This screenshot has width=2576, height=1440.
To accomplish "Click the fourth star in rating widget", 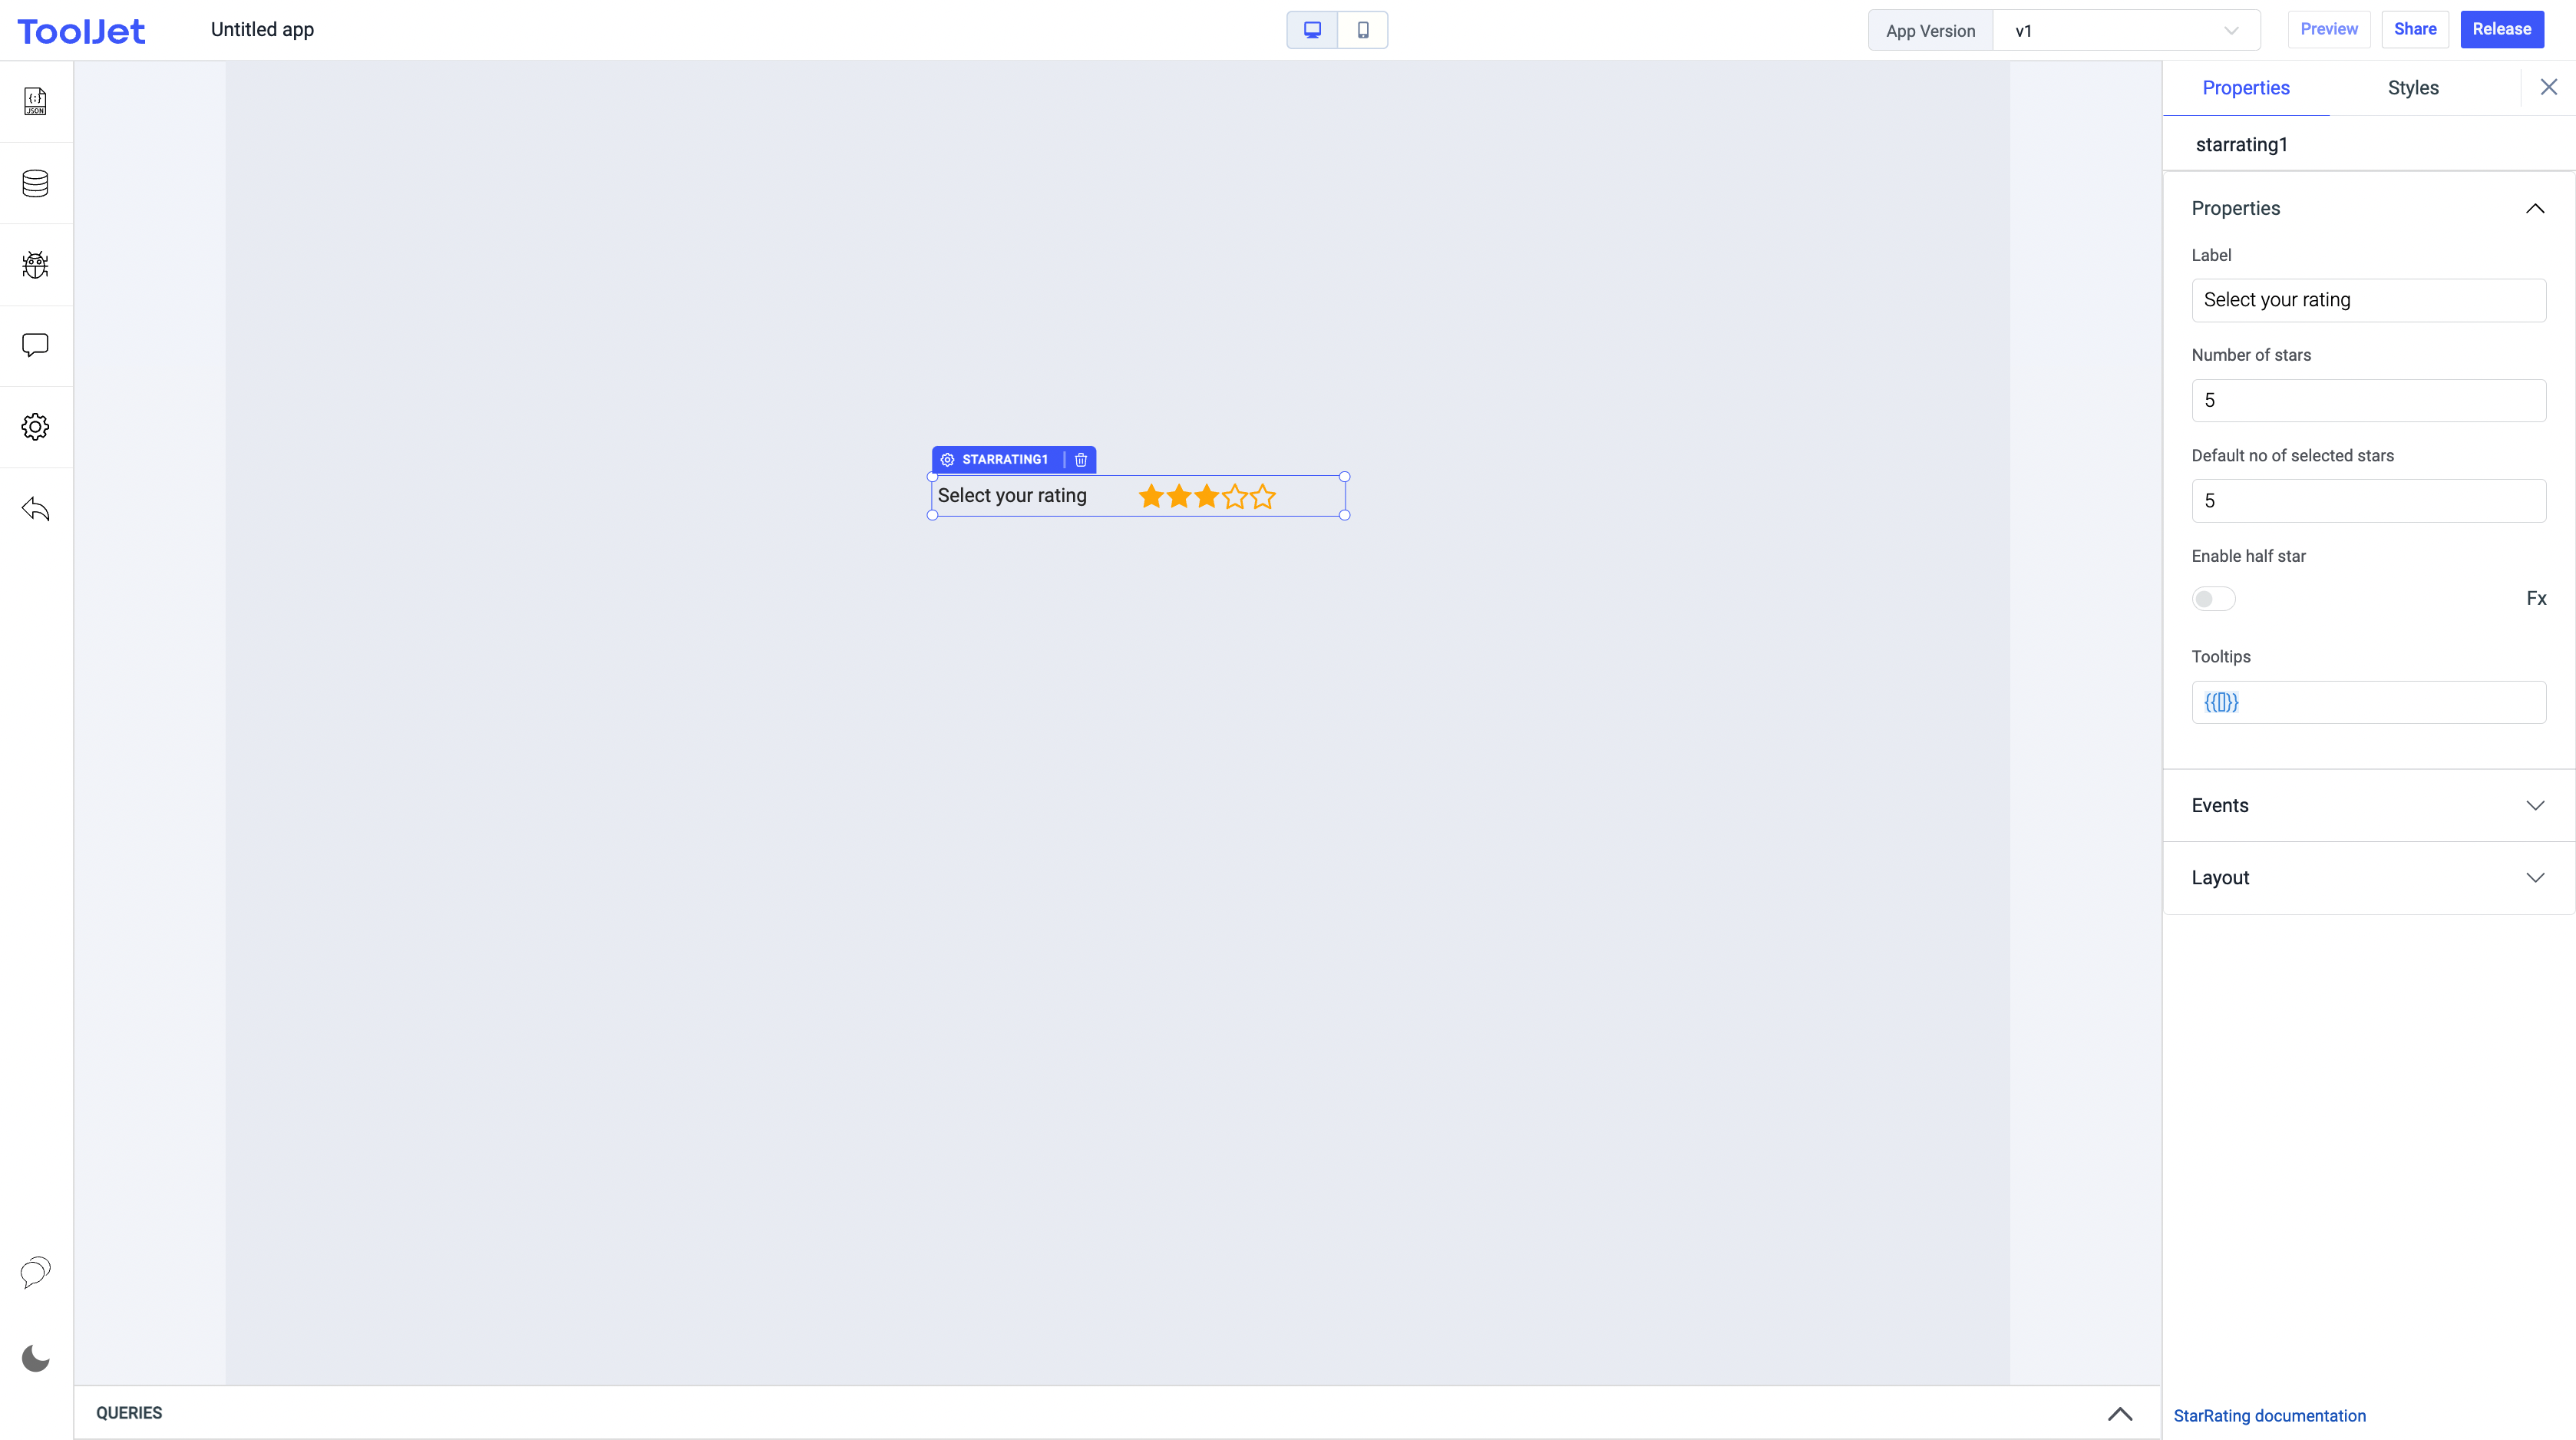I will click(x=1235, y=496).
